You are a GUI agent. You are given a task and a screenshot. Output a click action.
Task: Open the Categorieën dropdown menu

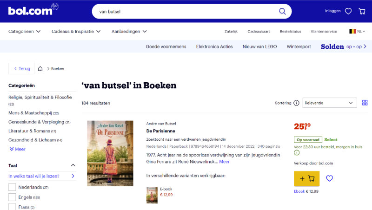click(x=25, y=31)
